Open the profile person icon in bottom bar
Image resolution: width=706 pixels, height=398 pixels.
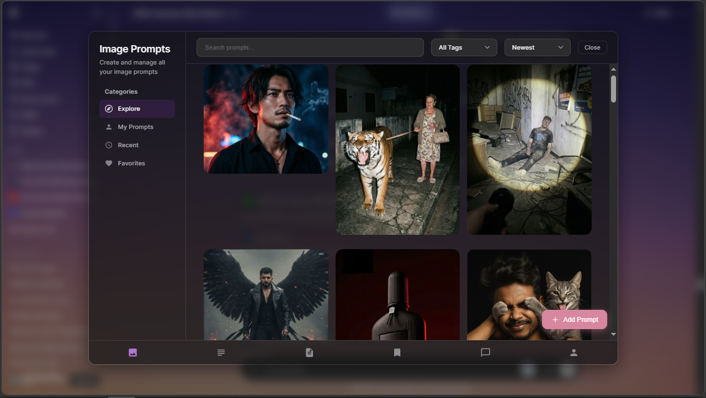coord(574,353)
